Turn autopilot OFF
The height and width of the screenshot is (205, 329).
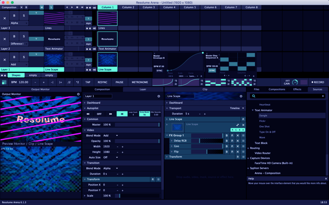(99, 114)
